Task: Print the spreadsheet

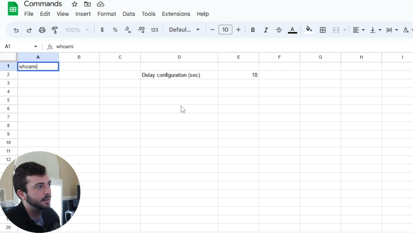Action: point(42,30)
